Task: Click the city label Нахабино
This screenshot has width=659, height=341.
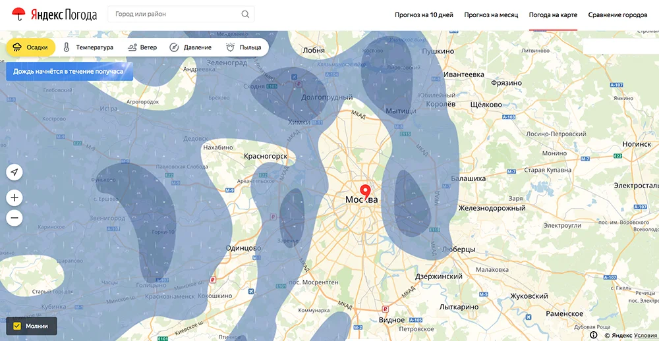Action: (218, 147)
